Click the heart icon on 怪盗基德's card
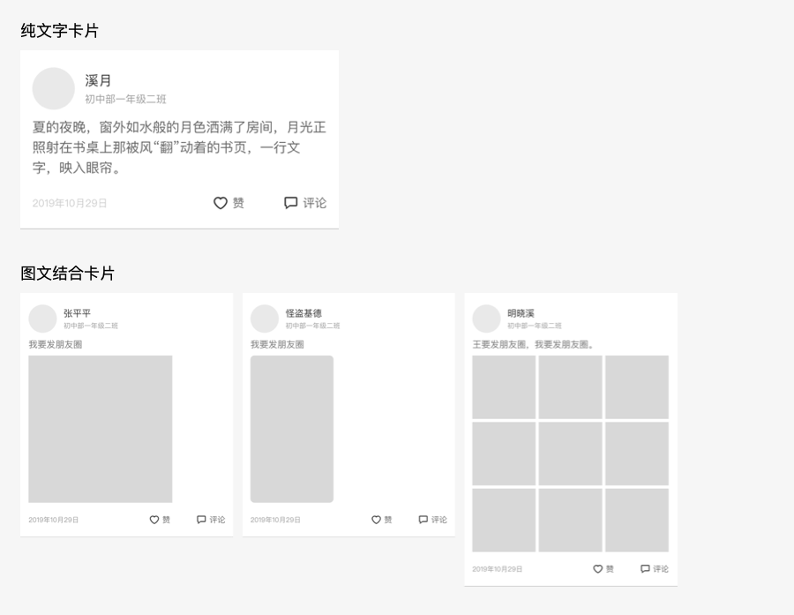The height and width of the screenshot is (615, 794). pyautogui.click(x=374, y=520)
